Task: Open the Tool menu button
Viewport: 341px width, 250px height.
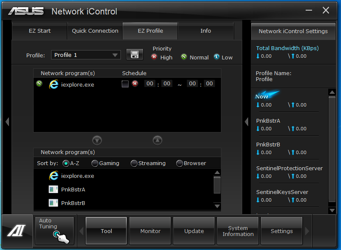Action: click(x=106, y=231)
